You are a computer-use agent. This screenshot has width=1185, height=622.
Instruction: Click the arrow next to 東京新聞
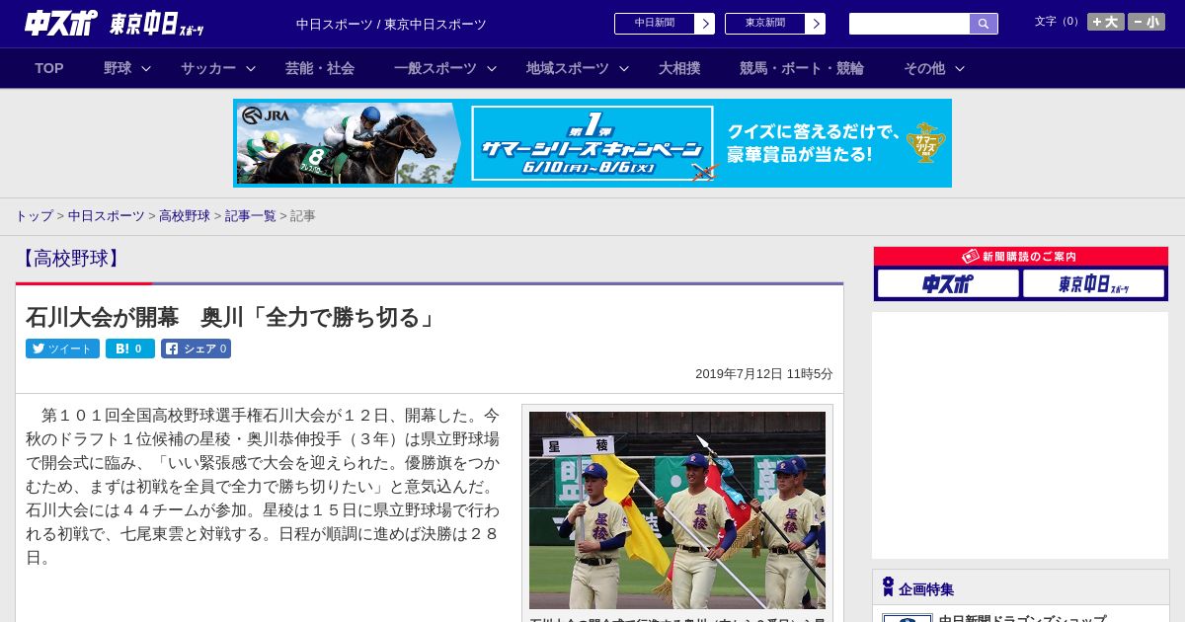click(816, 24)
